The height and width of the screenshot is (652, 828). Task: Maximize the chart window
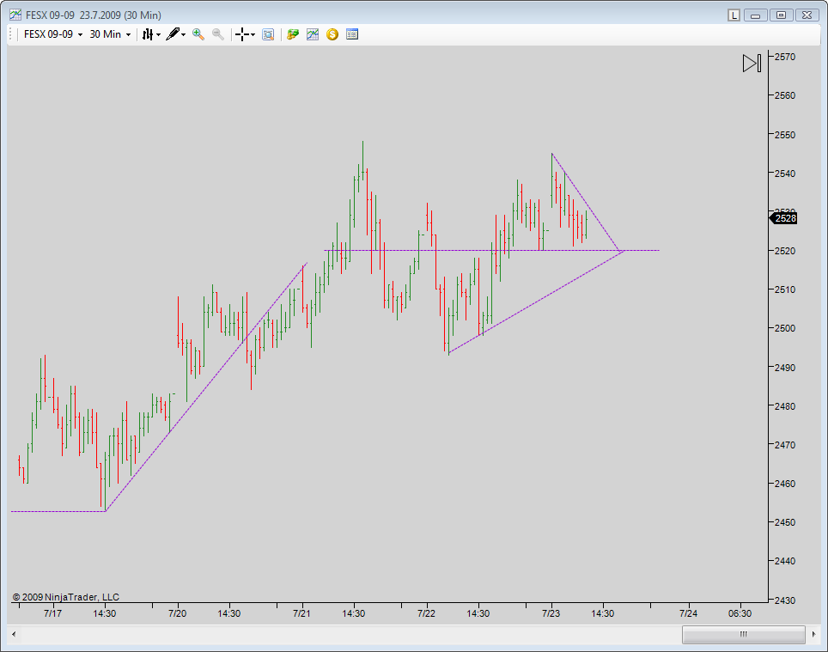[x=781, y=15]
